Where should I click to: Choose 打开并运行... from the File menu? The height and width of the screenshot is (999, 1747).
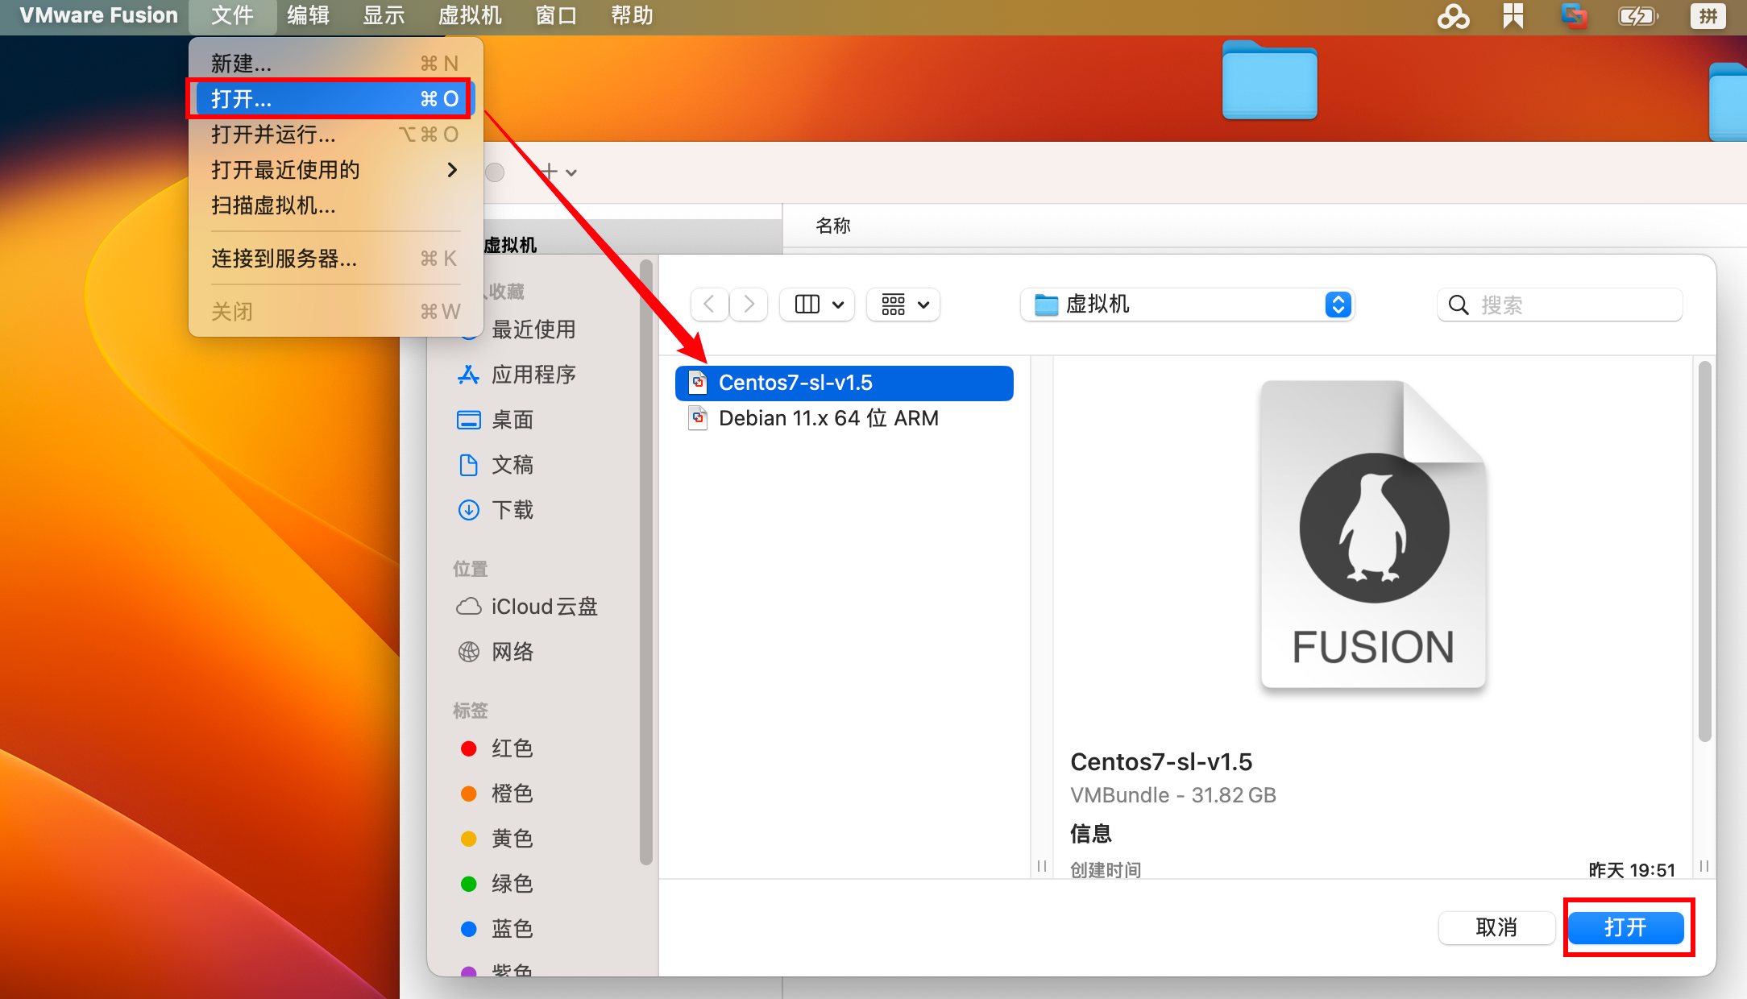pos(334,135)
